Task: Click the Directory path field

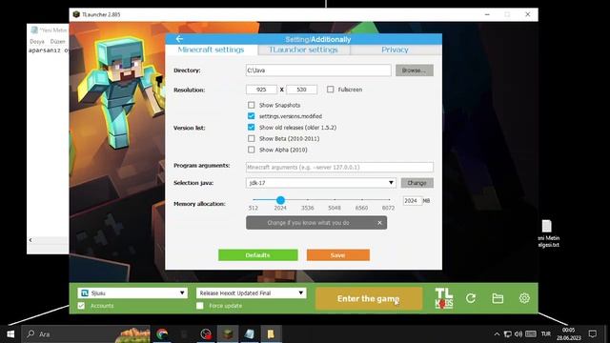Action: 318,71
